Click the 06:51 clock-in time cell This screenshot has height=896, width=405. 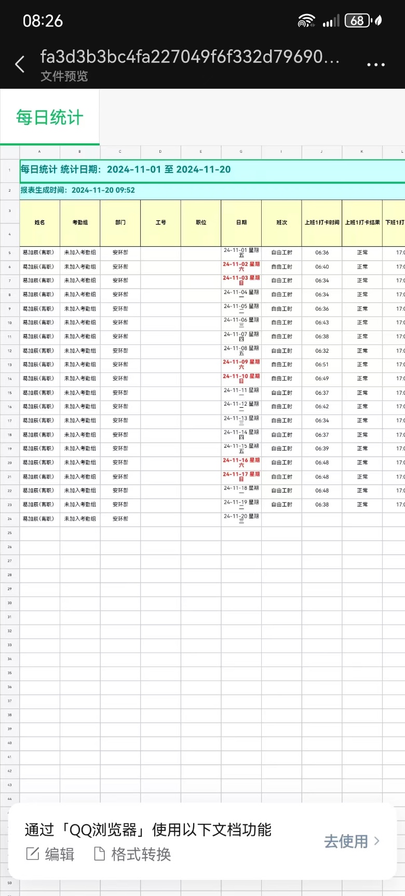coord(322,365)
